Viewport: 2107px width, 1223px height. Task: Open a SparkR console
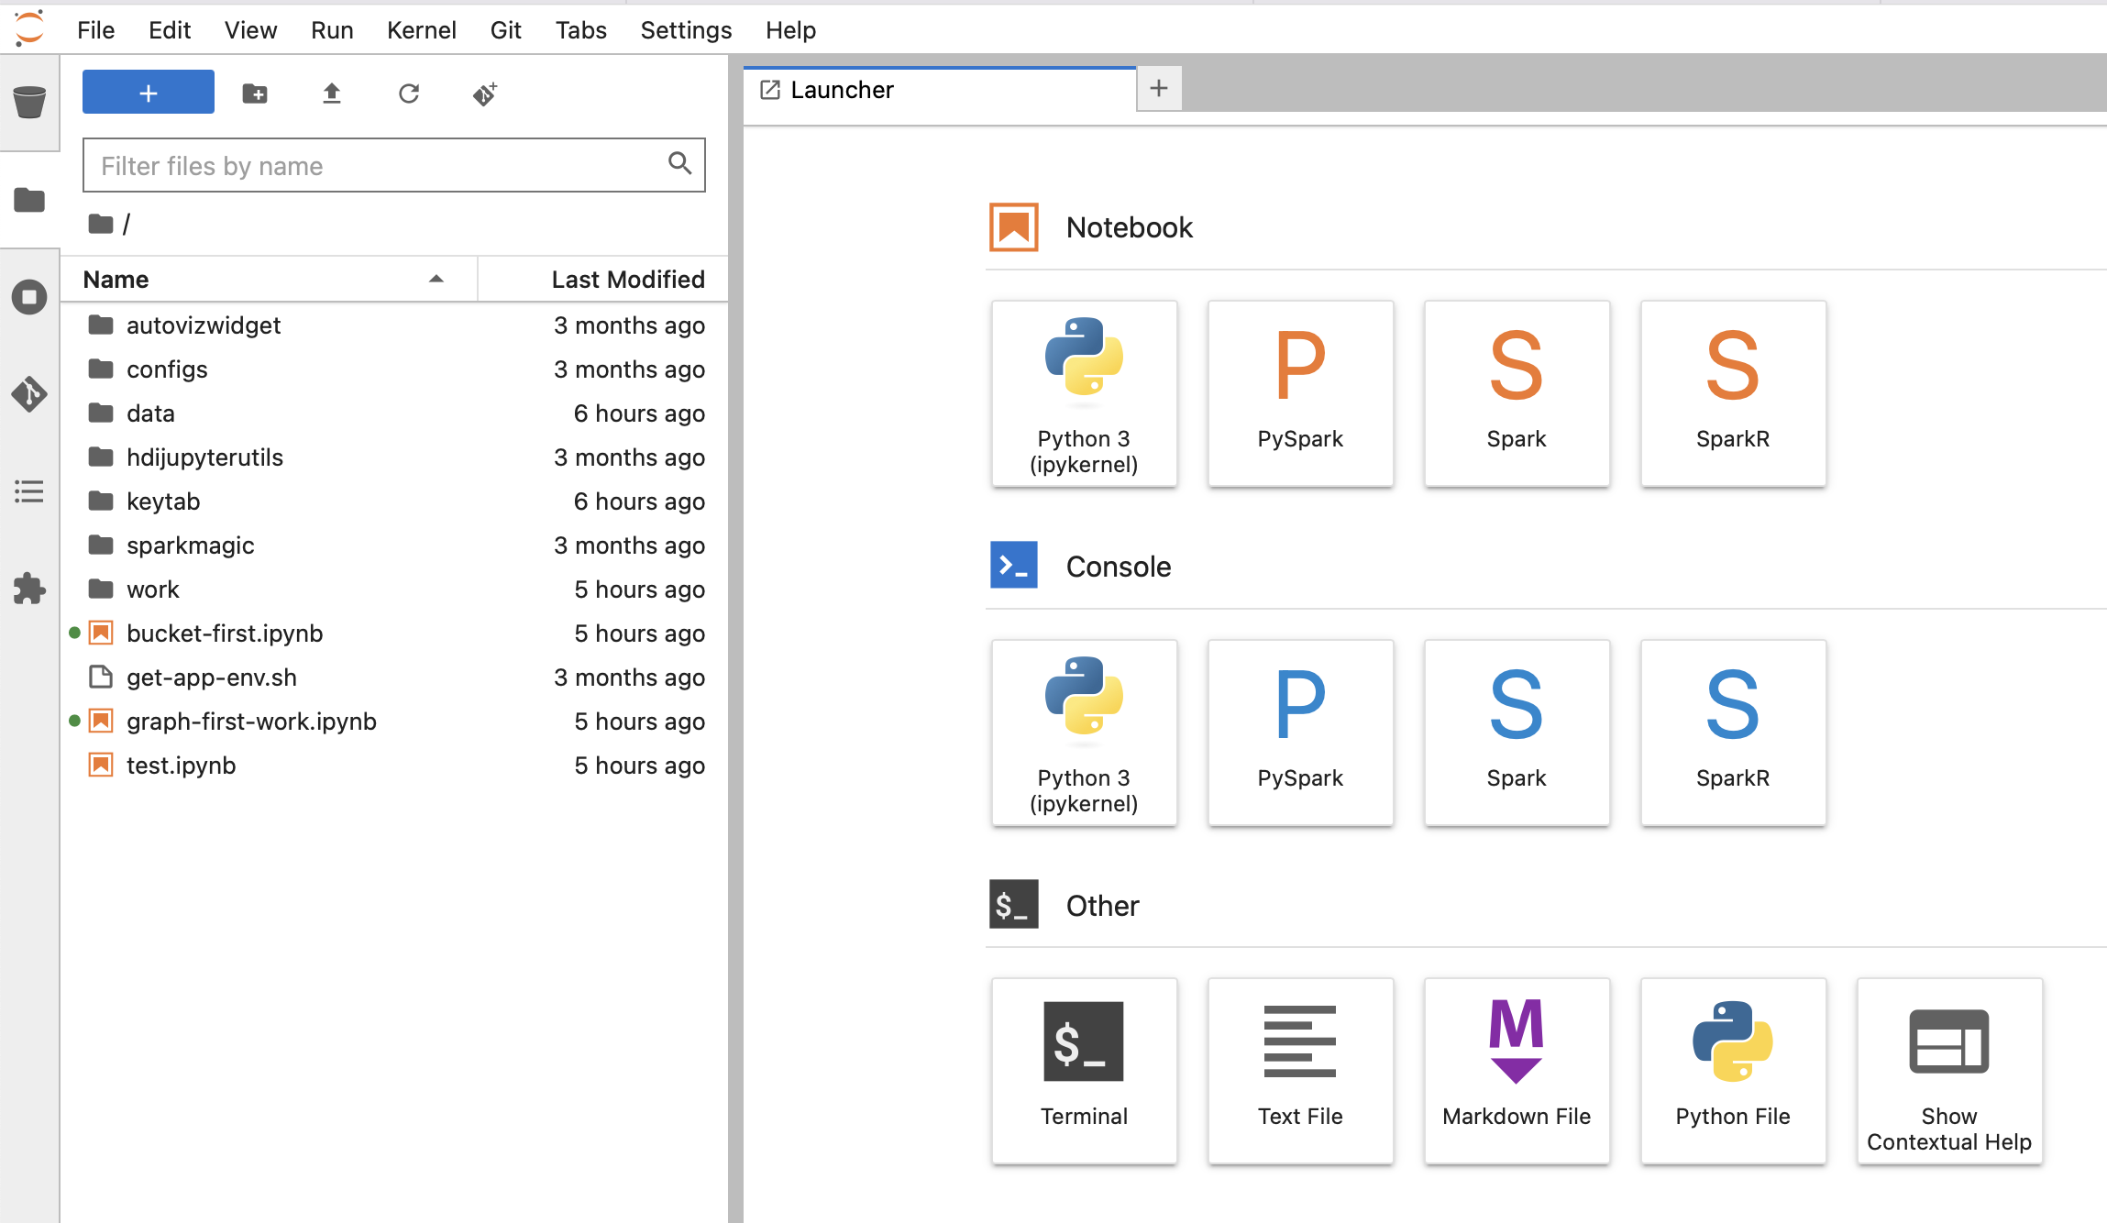pyautogui.click(x=1732, y=732)
